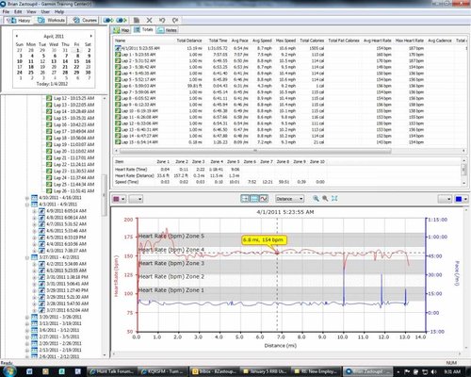Open the Workouts view
471x377 pixels.
(51, 21)
